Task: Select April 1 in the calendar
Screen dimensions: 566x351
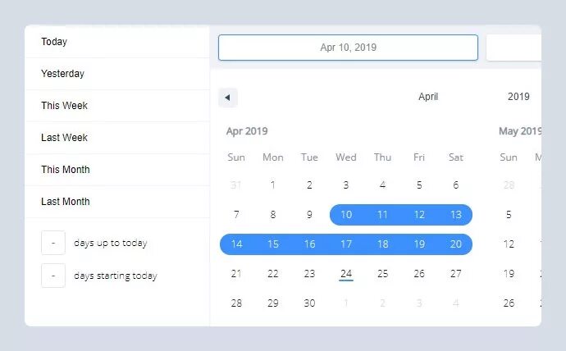Action: point(273,185)
